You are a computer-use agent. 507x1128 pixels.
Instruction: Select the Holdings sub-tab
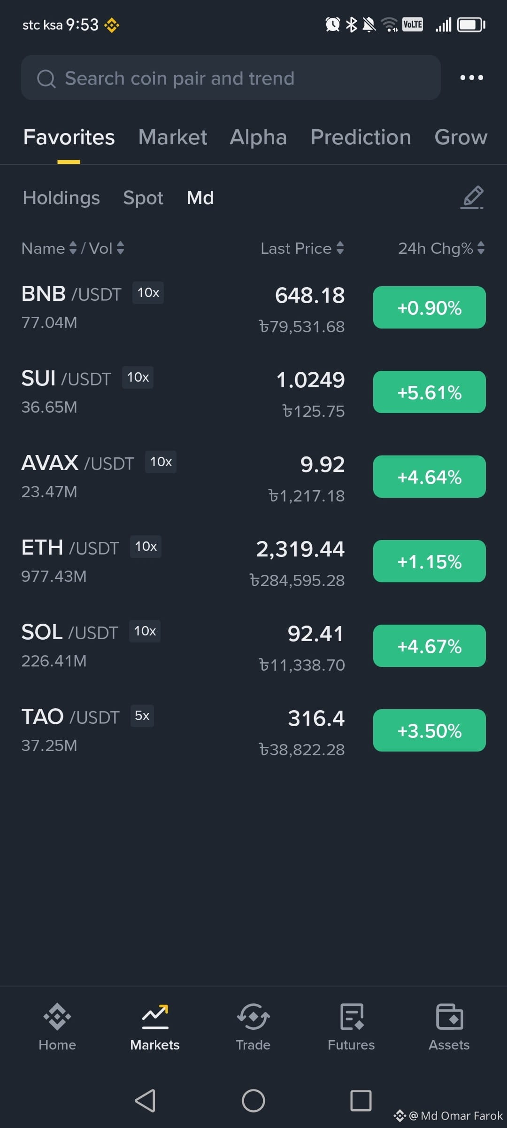point(61,198)
